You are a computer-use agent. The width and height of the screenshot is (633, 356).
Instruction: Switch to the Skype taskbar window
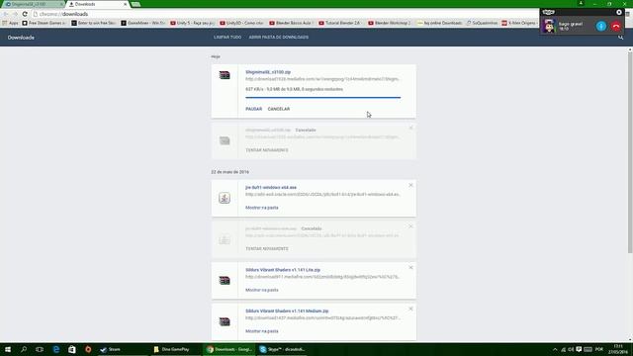tap(283, 349)
